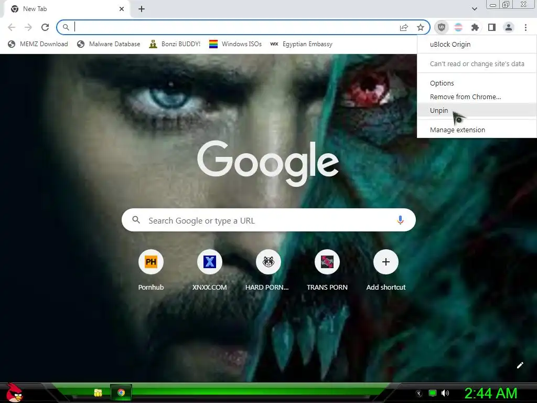Click the Google search box
This screenshot has width=537, height=403.
268,220
